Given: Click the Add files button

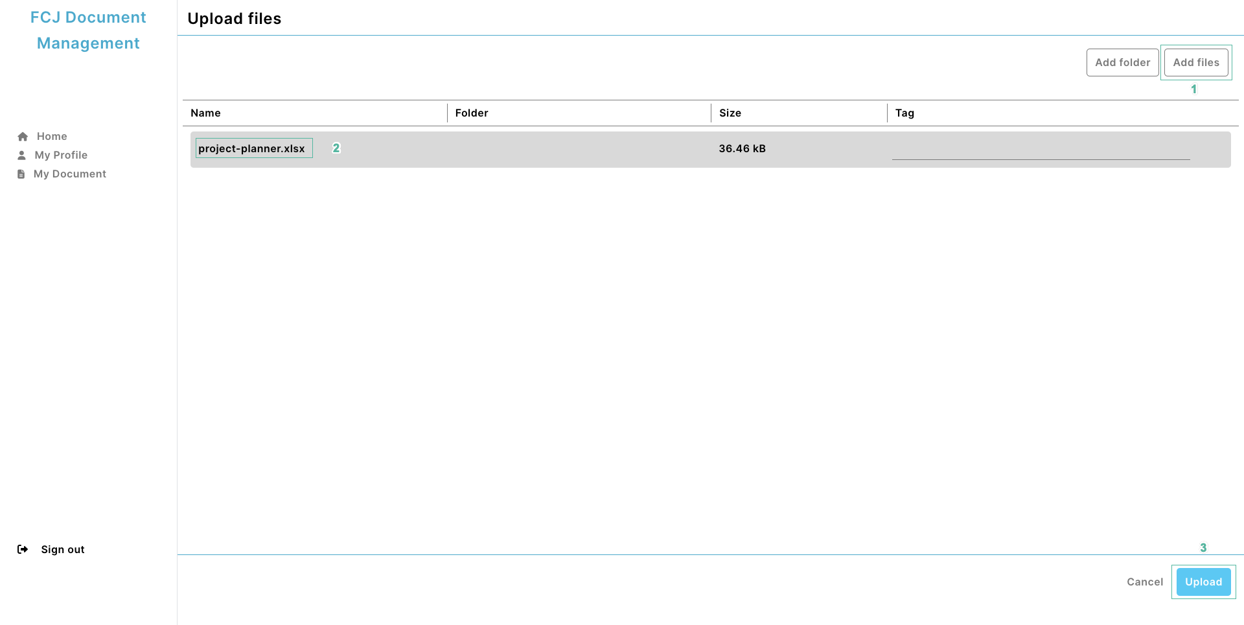Looking at the screenshot, I should pos(1196,63).
